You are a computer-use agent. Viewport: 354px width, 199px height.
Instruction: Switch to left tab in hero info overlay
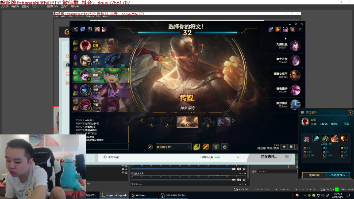pyautogui.click(x=314, y=175)
